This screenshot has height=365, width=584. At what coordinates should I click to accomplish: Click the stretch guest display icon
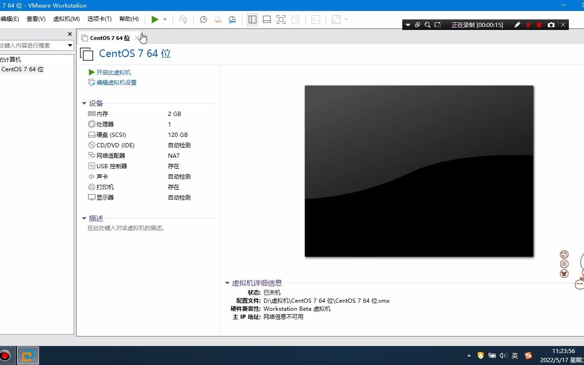(x=336, y=19)
